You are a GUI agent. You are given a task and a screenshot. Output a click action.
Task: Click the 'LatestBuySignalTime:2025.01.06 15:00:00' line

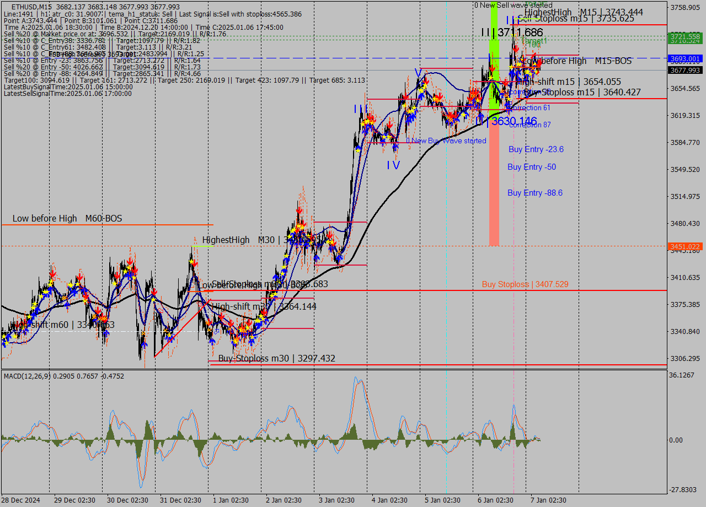click(68, 87)
